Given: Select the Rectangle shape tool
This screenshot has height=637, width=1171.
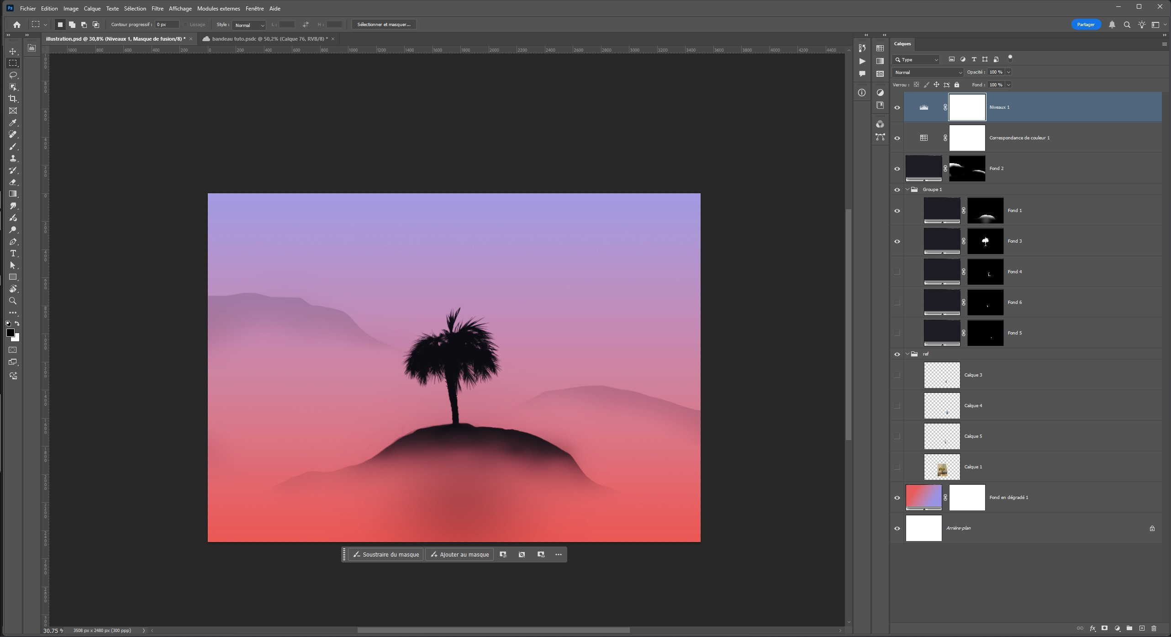Looking at the screenshot, I should click(x=13, y=277).
